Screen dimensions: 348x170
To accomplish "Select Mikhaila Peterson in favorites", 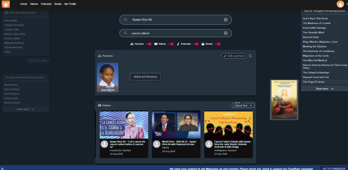I will [x=14, y=43].
